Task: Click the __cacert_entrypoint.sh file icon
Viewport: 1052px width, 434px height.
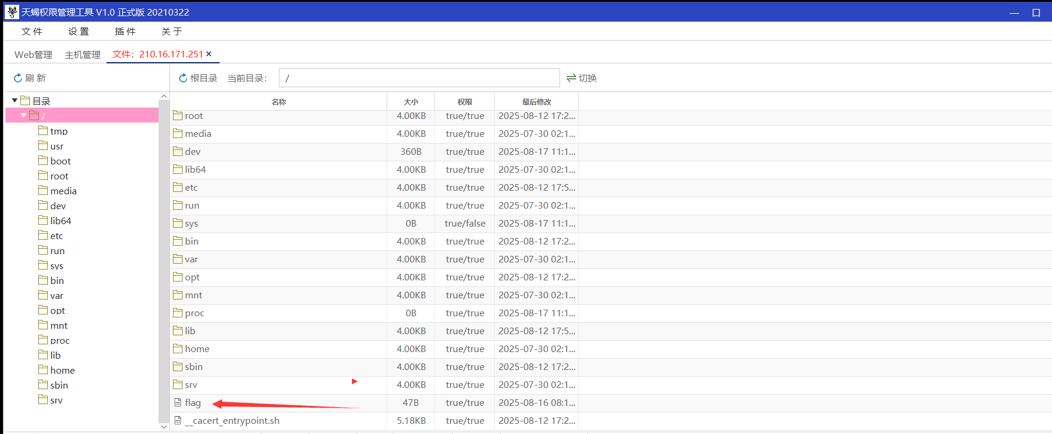Action: (178, 420)
